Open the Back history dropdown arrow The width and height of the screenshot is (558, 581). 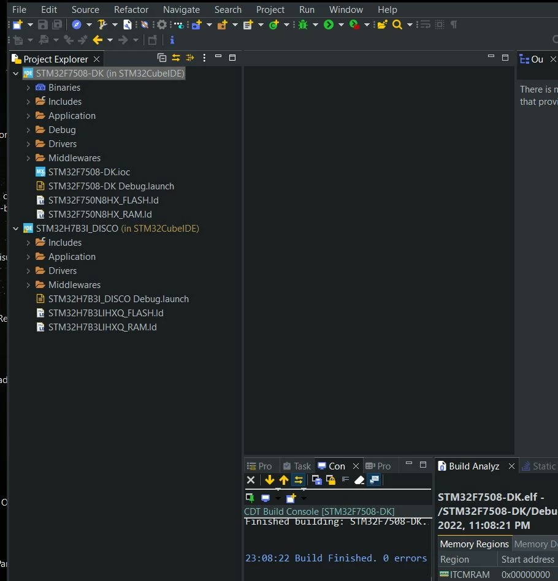tap(110, 40)
